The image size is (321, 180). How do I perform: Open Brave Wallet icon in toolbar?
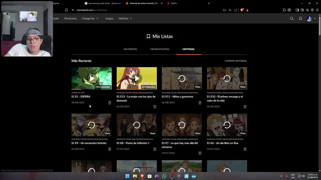coord(302,10)
